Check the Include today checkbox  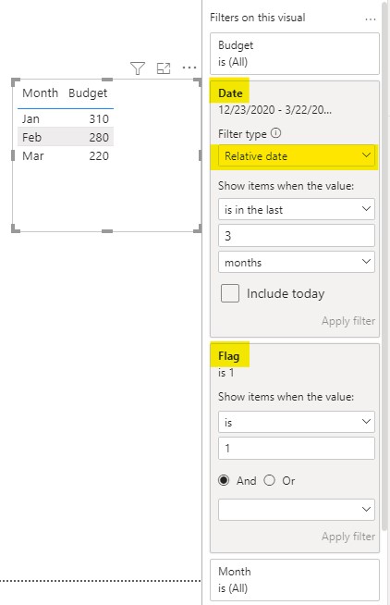point(230,293)
